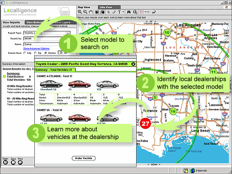
Task: Open the View Reports tab
Action: pyautogui.click(x=13, y=22)
